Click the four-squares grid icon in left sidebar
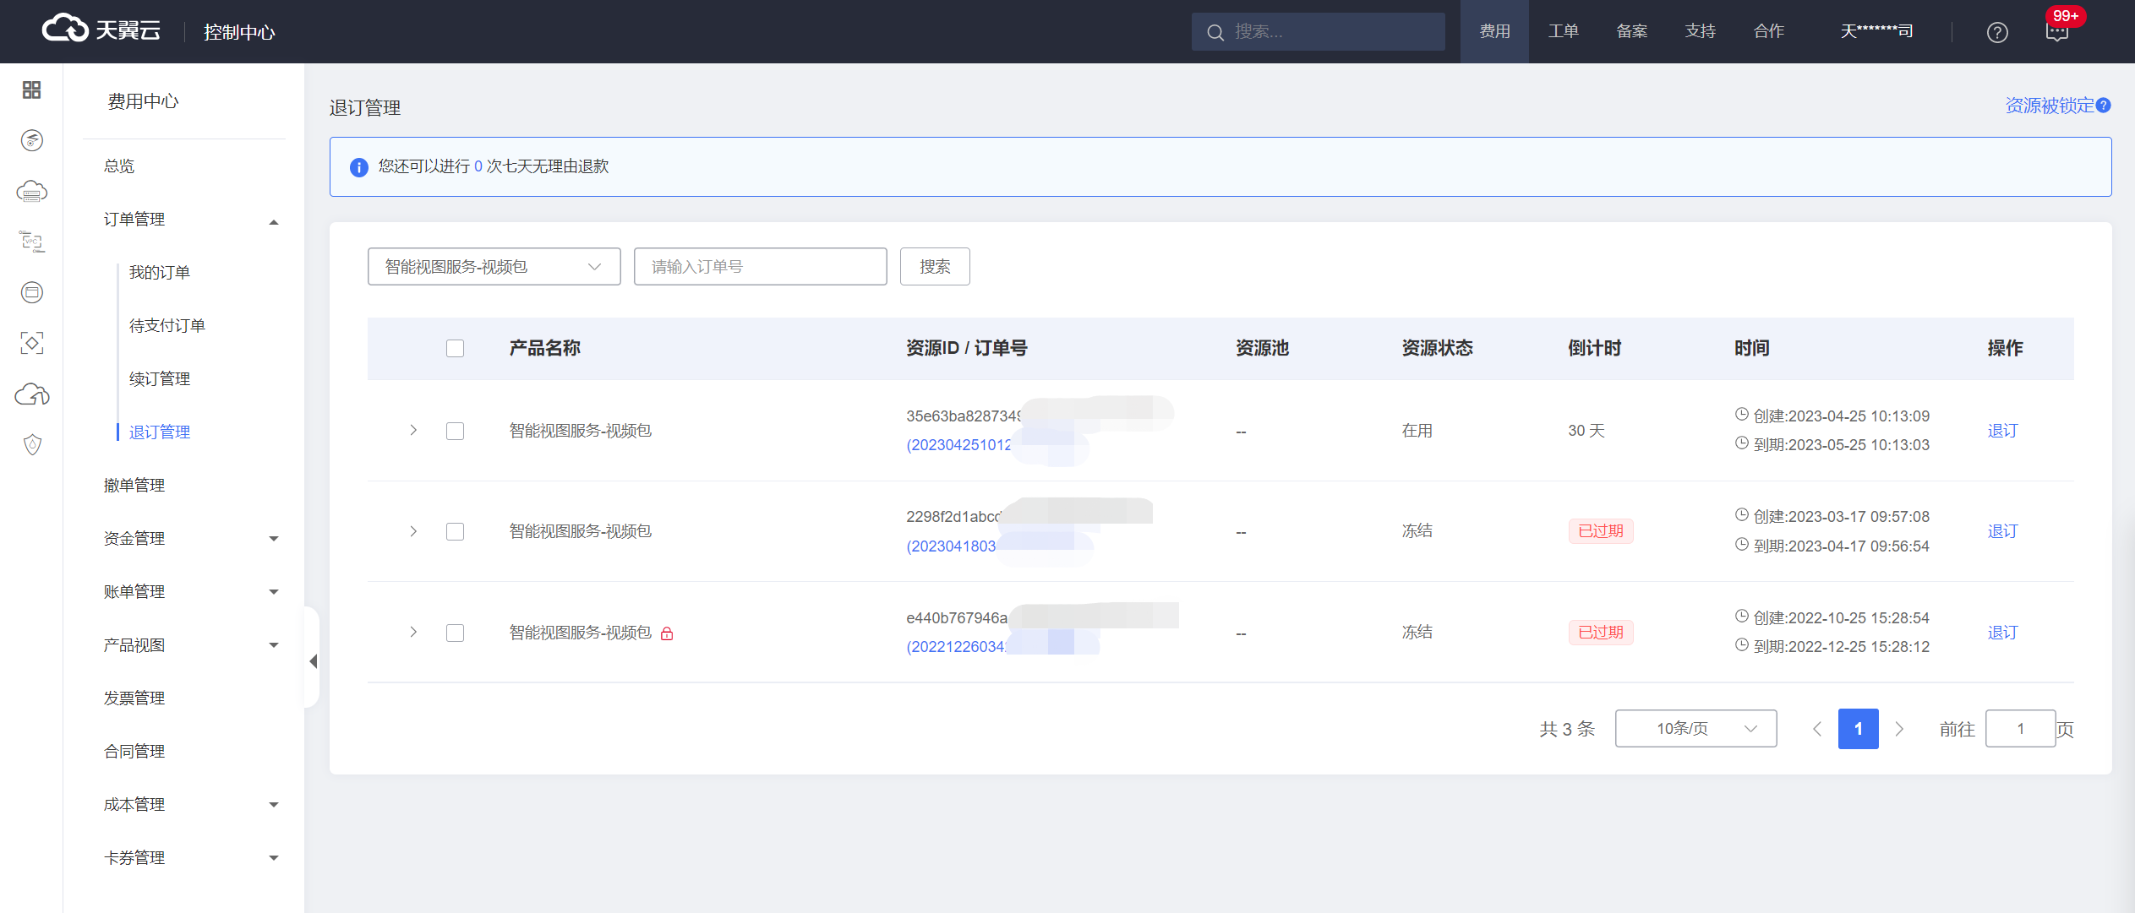2135x913 pixels. pyautogui.click(x=31, y=90)
